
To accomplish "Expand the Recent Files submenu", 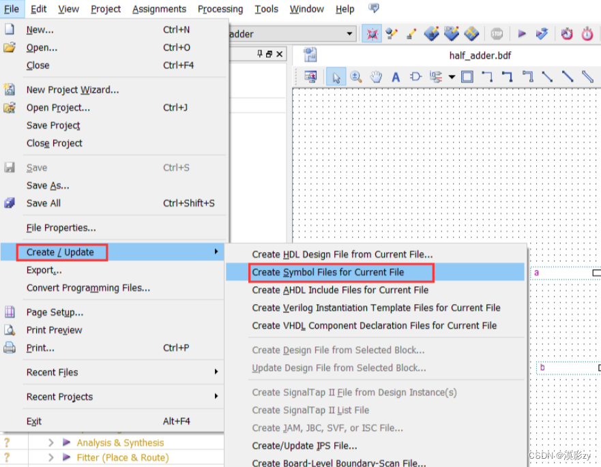I will click(113, 372).
